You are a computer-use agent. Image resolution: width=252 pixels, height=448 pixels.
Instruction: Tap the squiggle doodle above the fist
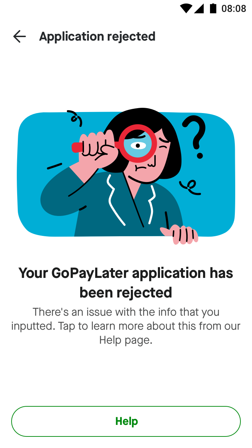pos(75,118)
